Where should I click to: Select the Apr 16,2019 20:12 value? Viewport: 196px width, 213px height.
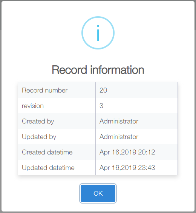pos(127,152)
